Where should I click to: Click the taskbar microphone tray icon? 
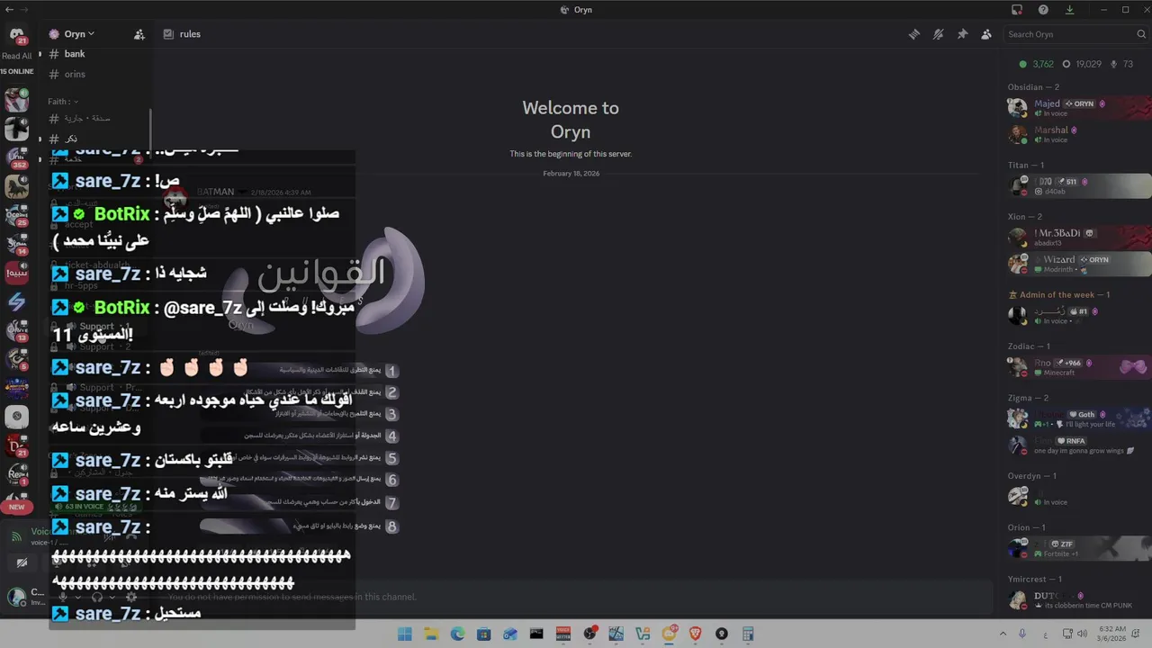[x=1022, y=634]
